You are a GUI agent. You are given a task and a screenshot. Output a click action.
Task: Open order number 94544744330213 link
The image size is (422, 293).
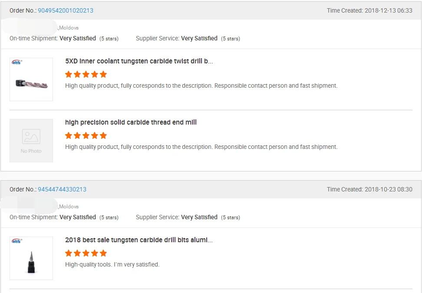click(x=62, y=189)
